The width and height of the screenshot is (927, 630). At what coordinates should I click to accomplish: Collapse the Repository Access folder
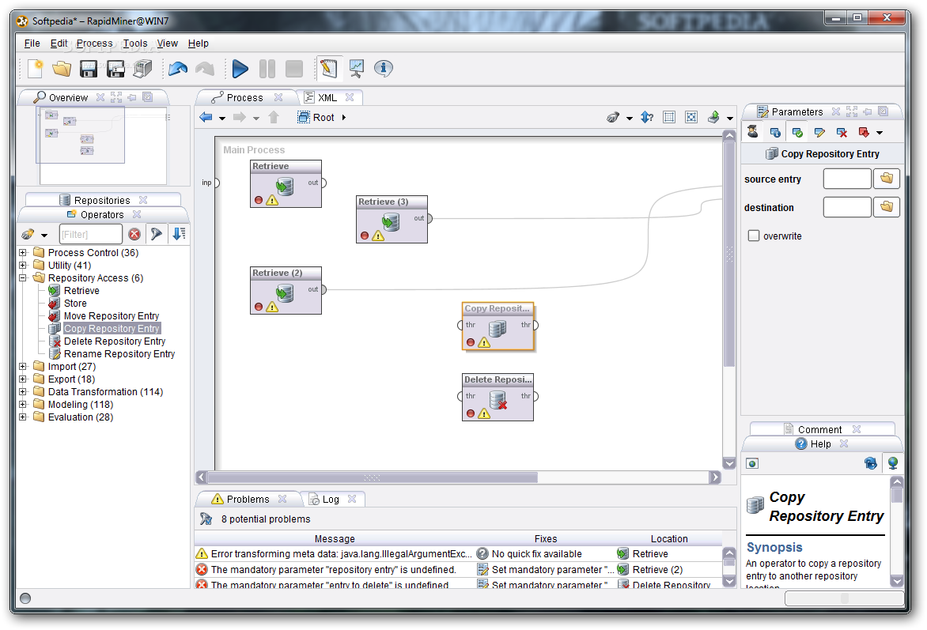click(23, 277)
